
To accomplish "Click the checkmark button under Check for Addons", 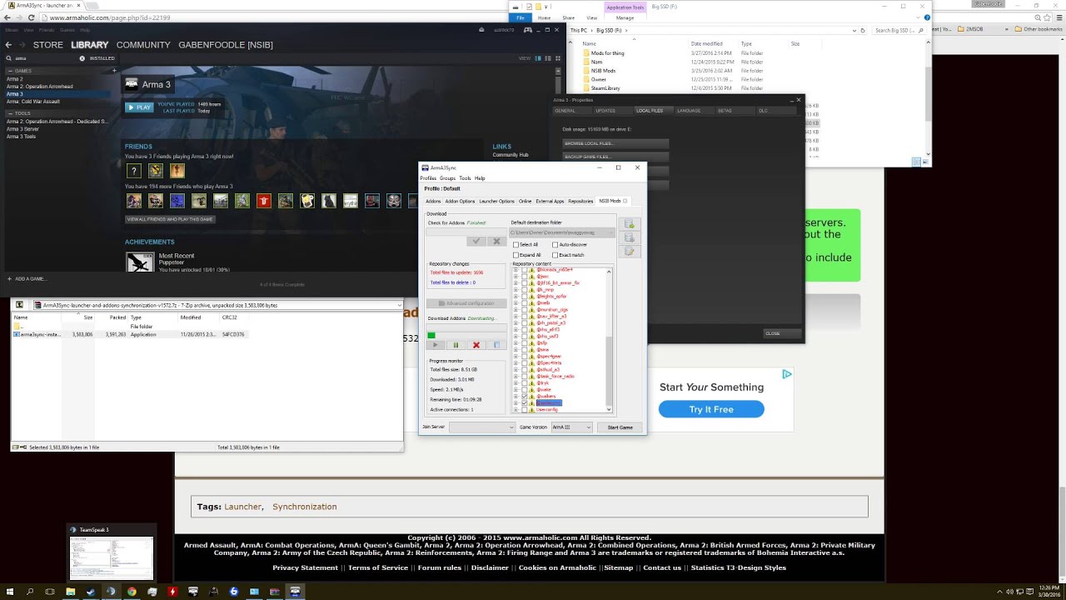I will [476, 242].
